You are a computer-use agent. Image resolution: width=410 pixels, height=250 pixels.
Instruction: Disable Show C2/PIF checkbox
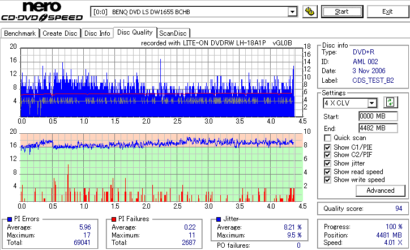(327, 155)
